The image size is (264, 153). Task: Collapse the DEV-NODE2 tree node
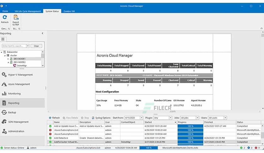[x=8, y=62]
